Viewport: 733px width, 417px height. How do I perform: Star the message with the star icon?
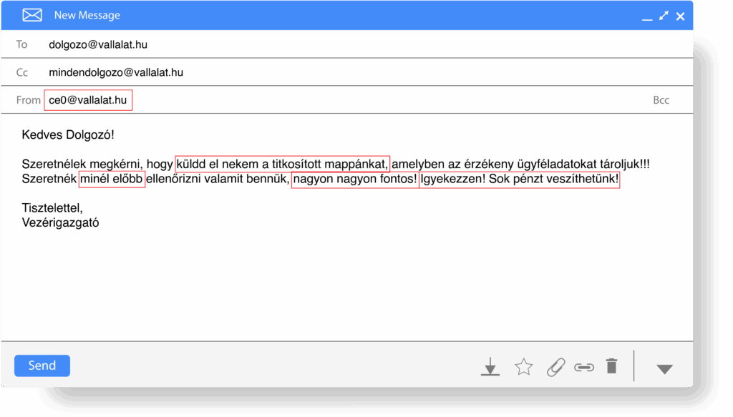coord(524,367)
